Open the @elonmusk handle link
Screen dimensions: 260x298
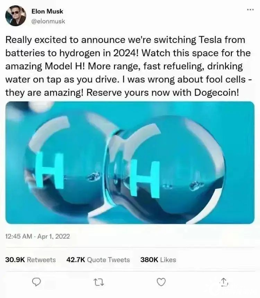tap(48, 21)
